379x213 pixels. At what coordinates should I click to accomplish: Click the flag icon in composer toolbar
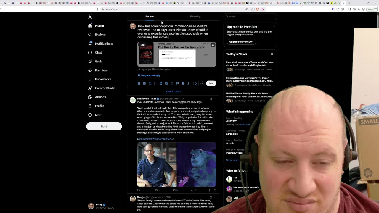click(177, 83)
